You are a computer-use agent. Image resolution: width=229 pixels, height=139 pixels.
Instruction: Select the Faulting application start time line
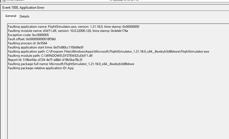(x=45, y=47)
